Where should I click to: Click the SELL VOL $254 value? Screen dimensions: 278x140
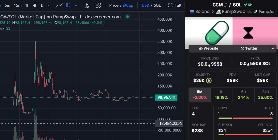point(268,130)
